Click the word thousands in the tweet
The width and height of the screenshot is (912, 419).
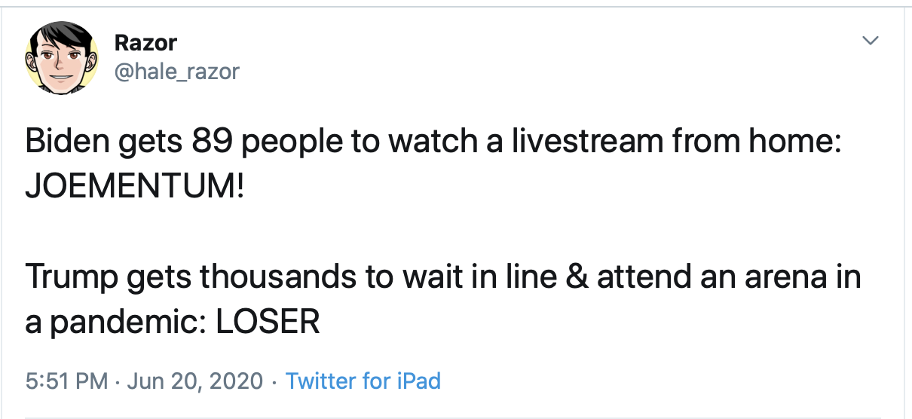(278, 278)
